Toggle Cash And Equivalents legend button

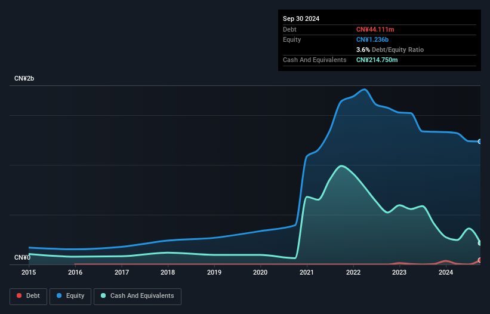(x=137, y=296)
